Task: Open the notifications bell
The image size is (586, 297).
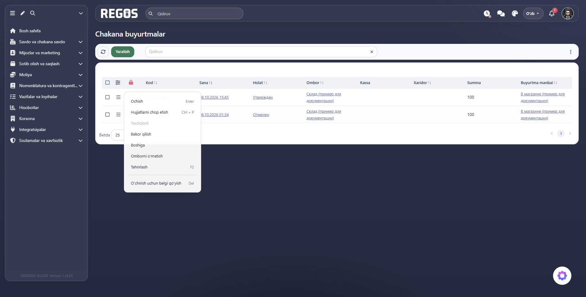Action: (552, 14)
